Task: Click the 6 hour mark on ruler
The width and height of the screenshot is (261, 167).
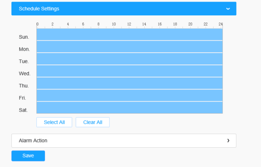Action: [83, 25]
